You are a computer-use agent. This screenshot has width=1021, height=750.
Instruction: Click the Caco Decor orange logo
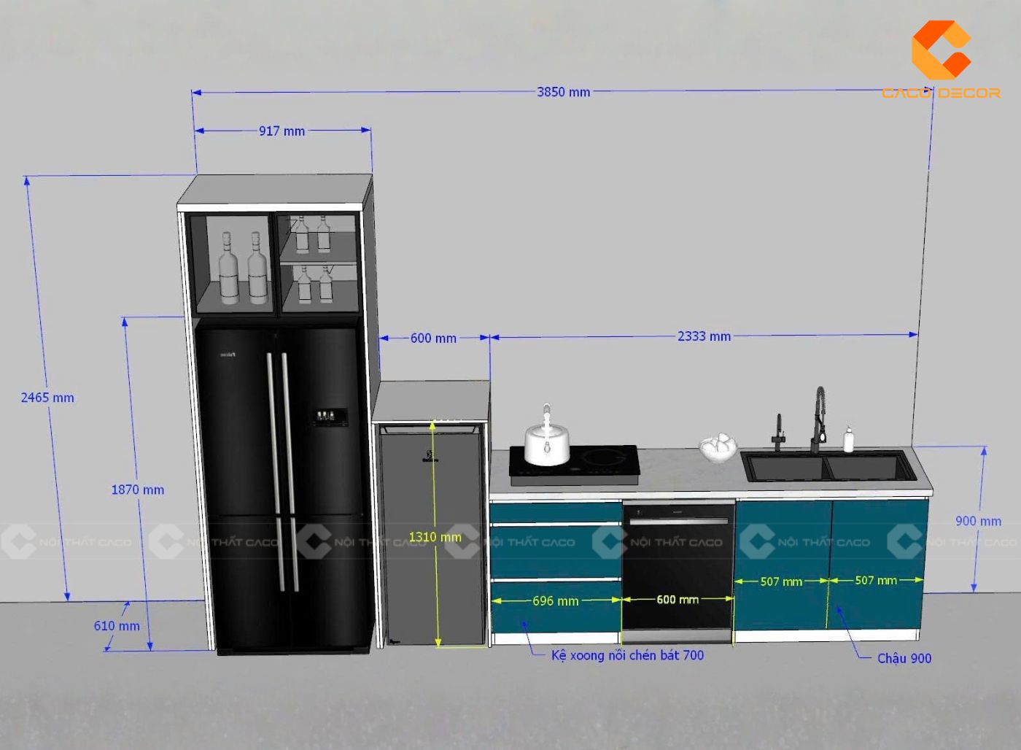point(940,50)
